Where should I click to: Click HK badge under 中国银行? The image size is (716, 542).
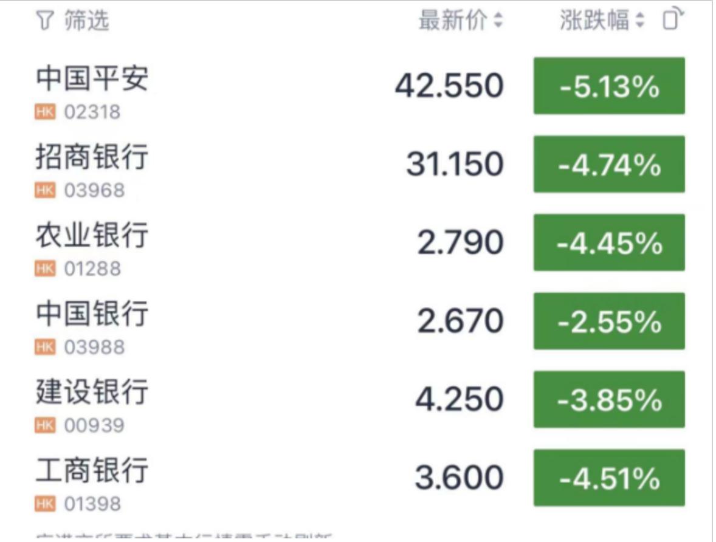tap(44, 347)
